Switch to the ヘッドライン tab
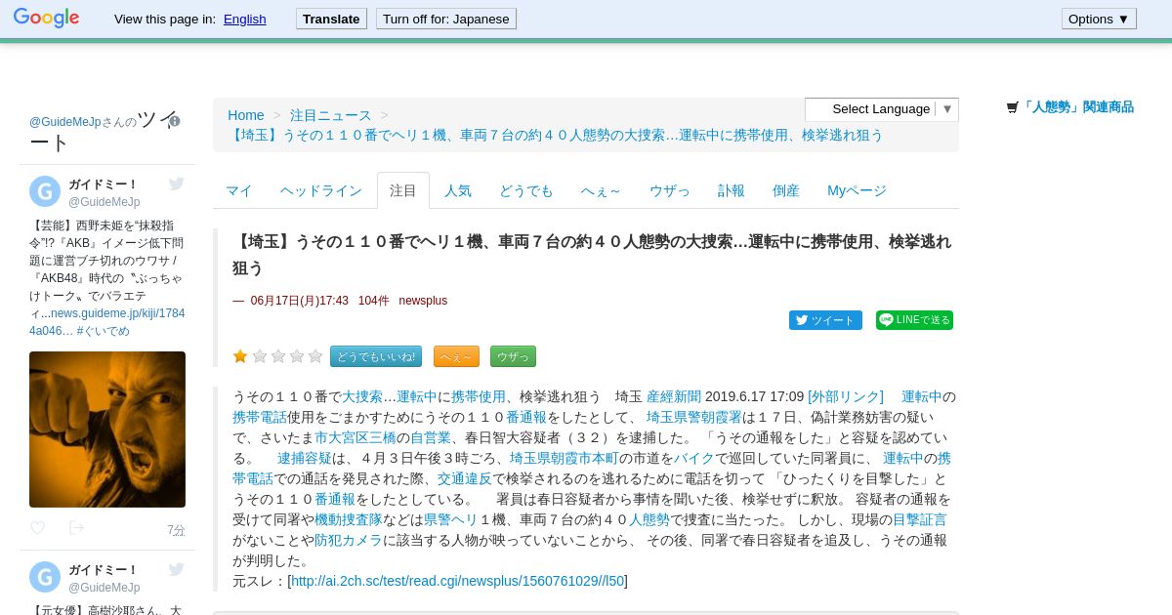The image size is (1172, 615). 321,190
